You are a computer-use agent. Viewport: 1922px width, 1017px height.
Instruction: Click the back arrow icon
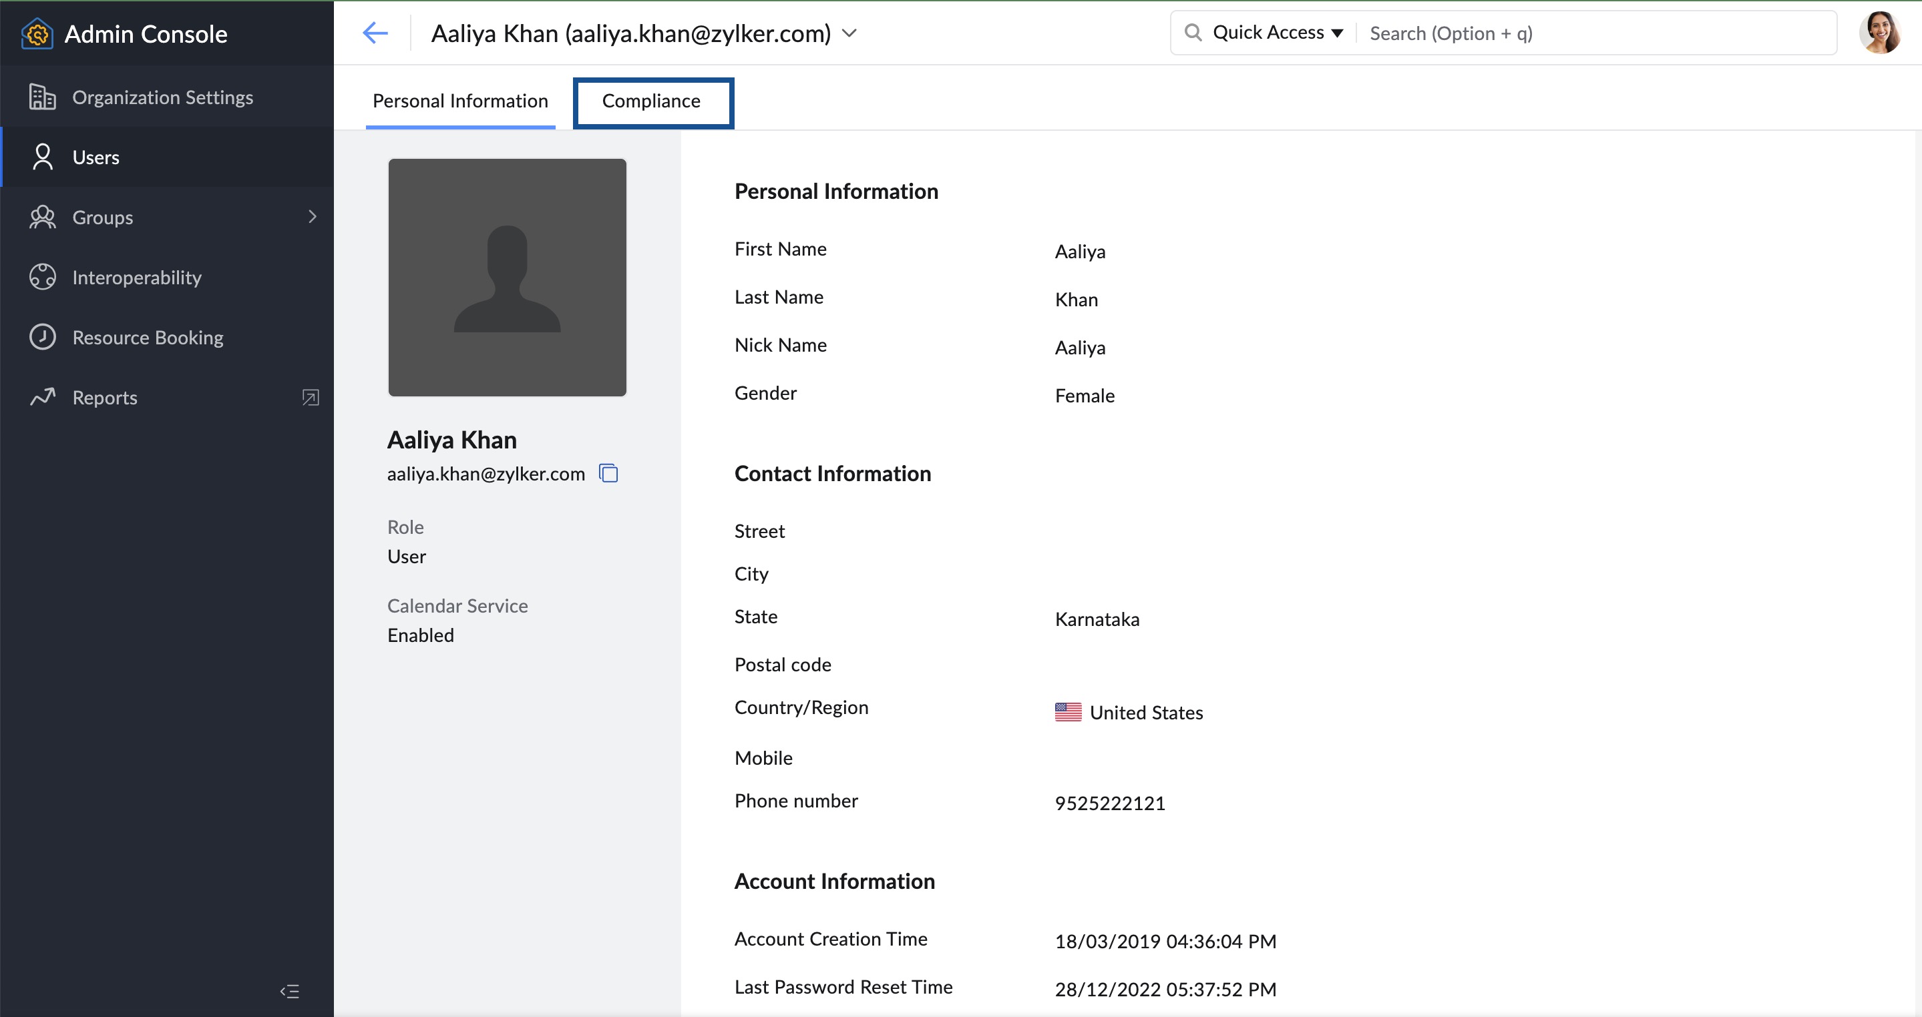375,33
